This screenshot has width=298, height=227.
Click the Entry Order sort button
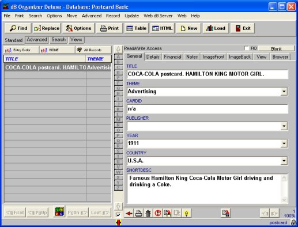click(21, 50)
